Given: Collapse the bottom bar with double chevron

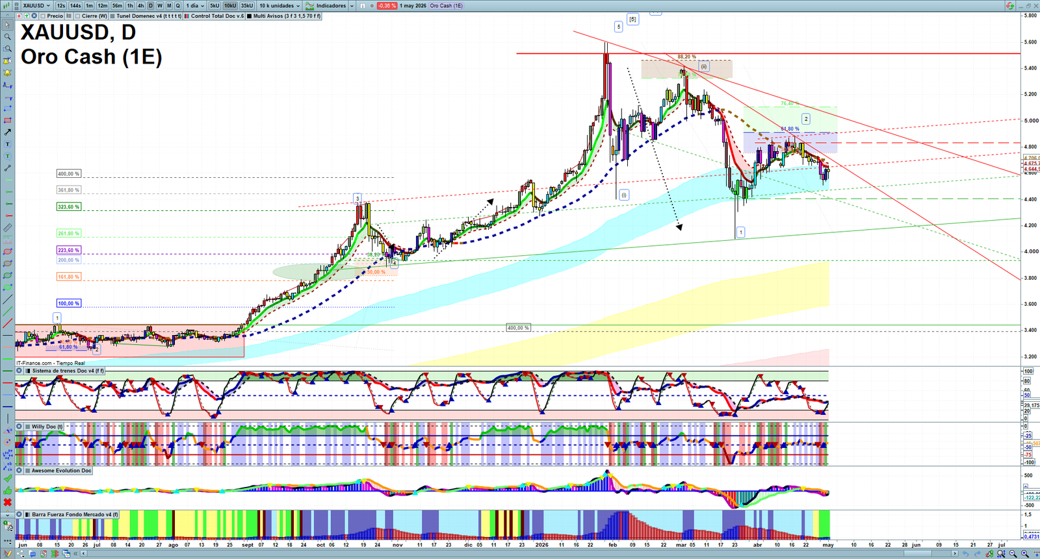Looking at the screenshot, I should click(75, 554).
